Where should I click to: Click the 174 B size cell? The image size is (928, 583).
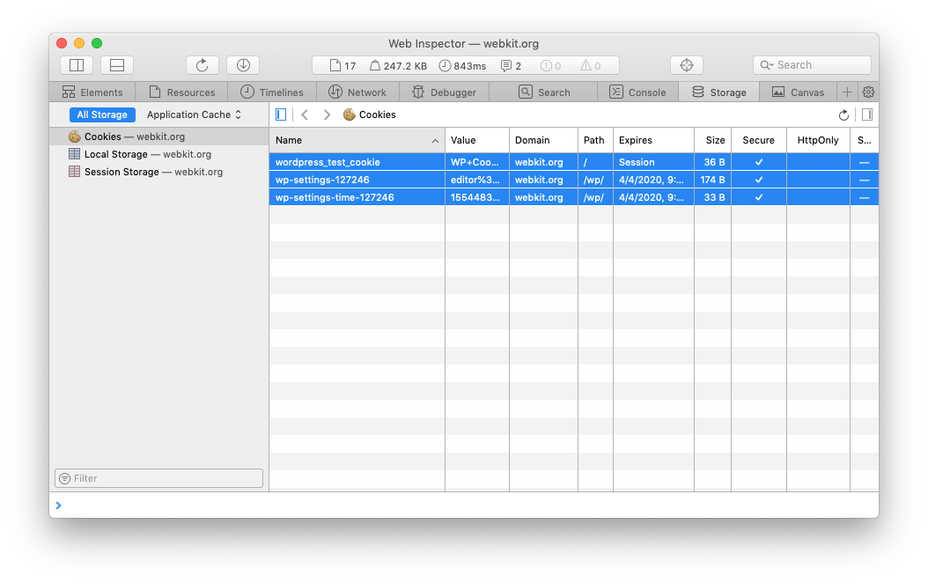click(712, 180)
